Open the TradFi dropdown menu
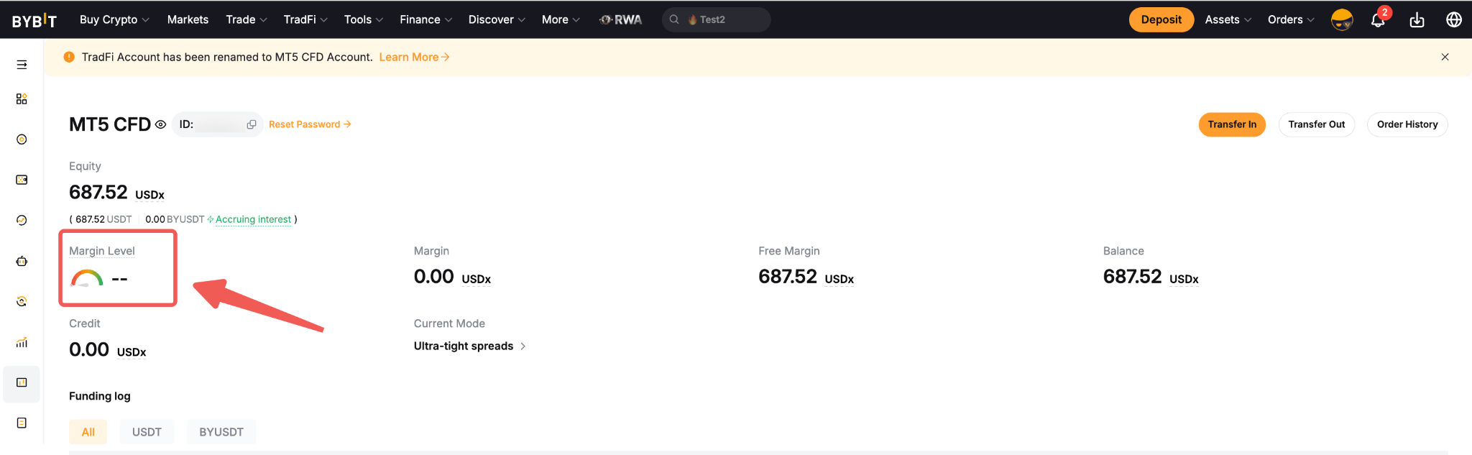The height and width of the screenshot is (455, 1472). click(x=305, y=19)
